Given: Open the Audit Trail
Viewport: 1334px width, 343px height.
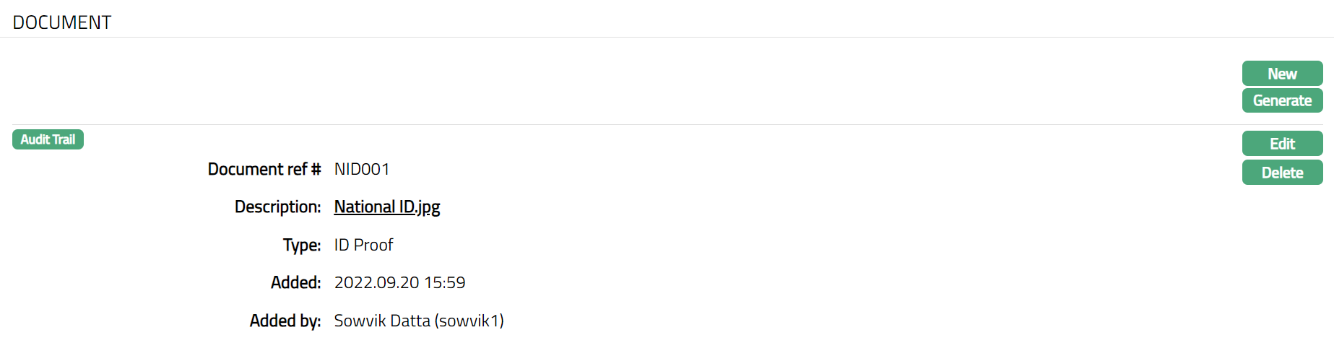Looking at the screenshot, I should [x=48, y=139].
